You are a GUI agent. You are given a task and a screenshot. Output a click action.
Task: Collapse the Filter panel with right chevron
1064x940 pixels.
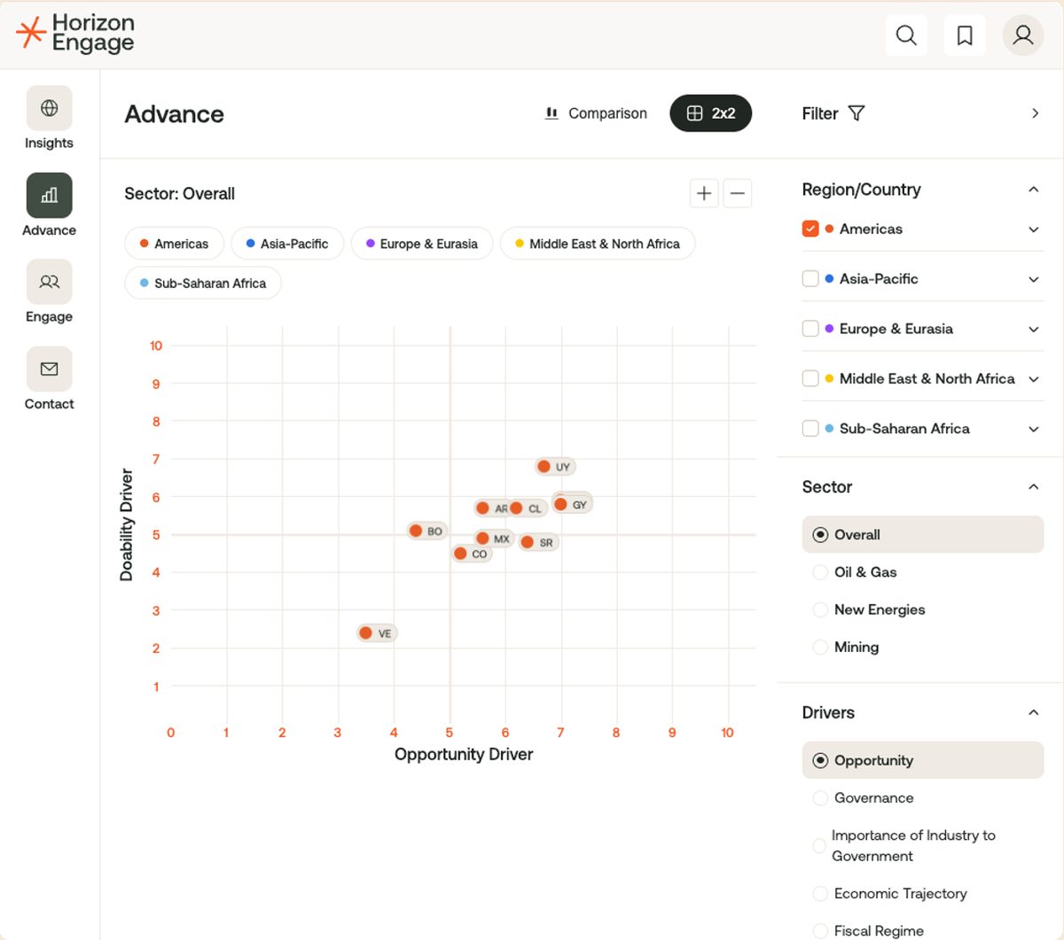click(1035, 113)
